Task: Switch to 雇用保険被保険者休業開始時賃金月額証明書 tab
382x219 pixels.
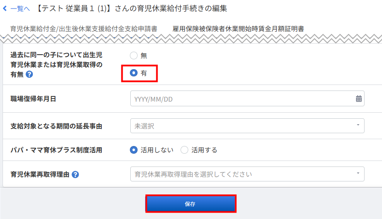Action: (238, 29)
